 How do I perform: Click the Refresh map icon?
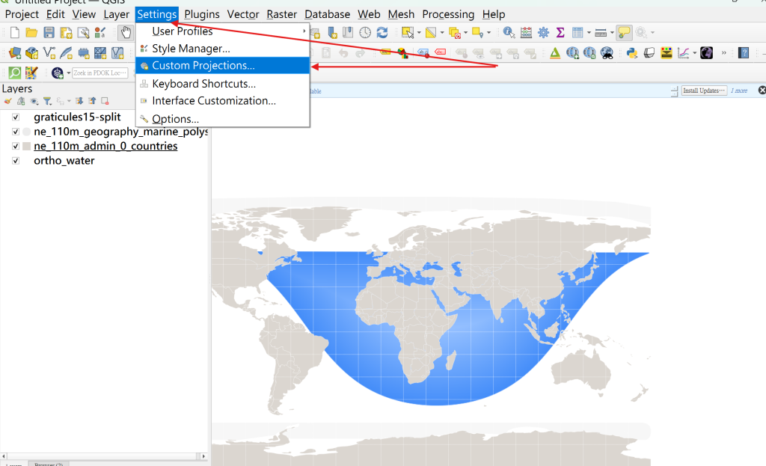382,33
